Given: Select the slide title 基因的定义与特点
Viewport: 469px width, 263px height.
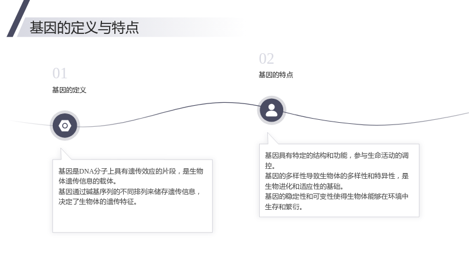Looking at the screenshot, I should [x=84, y=27].
